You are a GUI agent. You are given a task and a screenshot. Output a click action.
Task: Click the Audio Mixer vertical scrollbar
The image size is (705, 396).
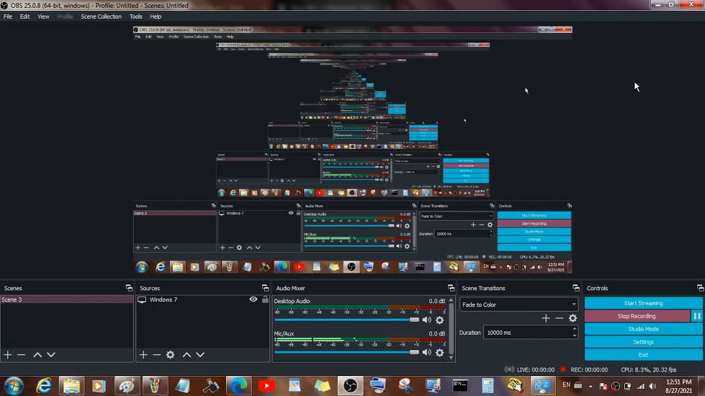451,329
